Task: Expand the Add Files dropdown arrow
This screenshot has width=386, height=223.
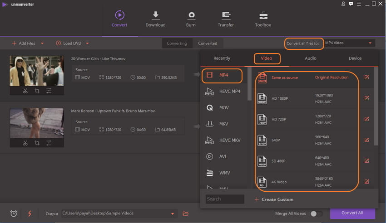Action: point(42,44)
